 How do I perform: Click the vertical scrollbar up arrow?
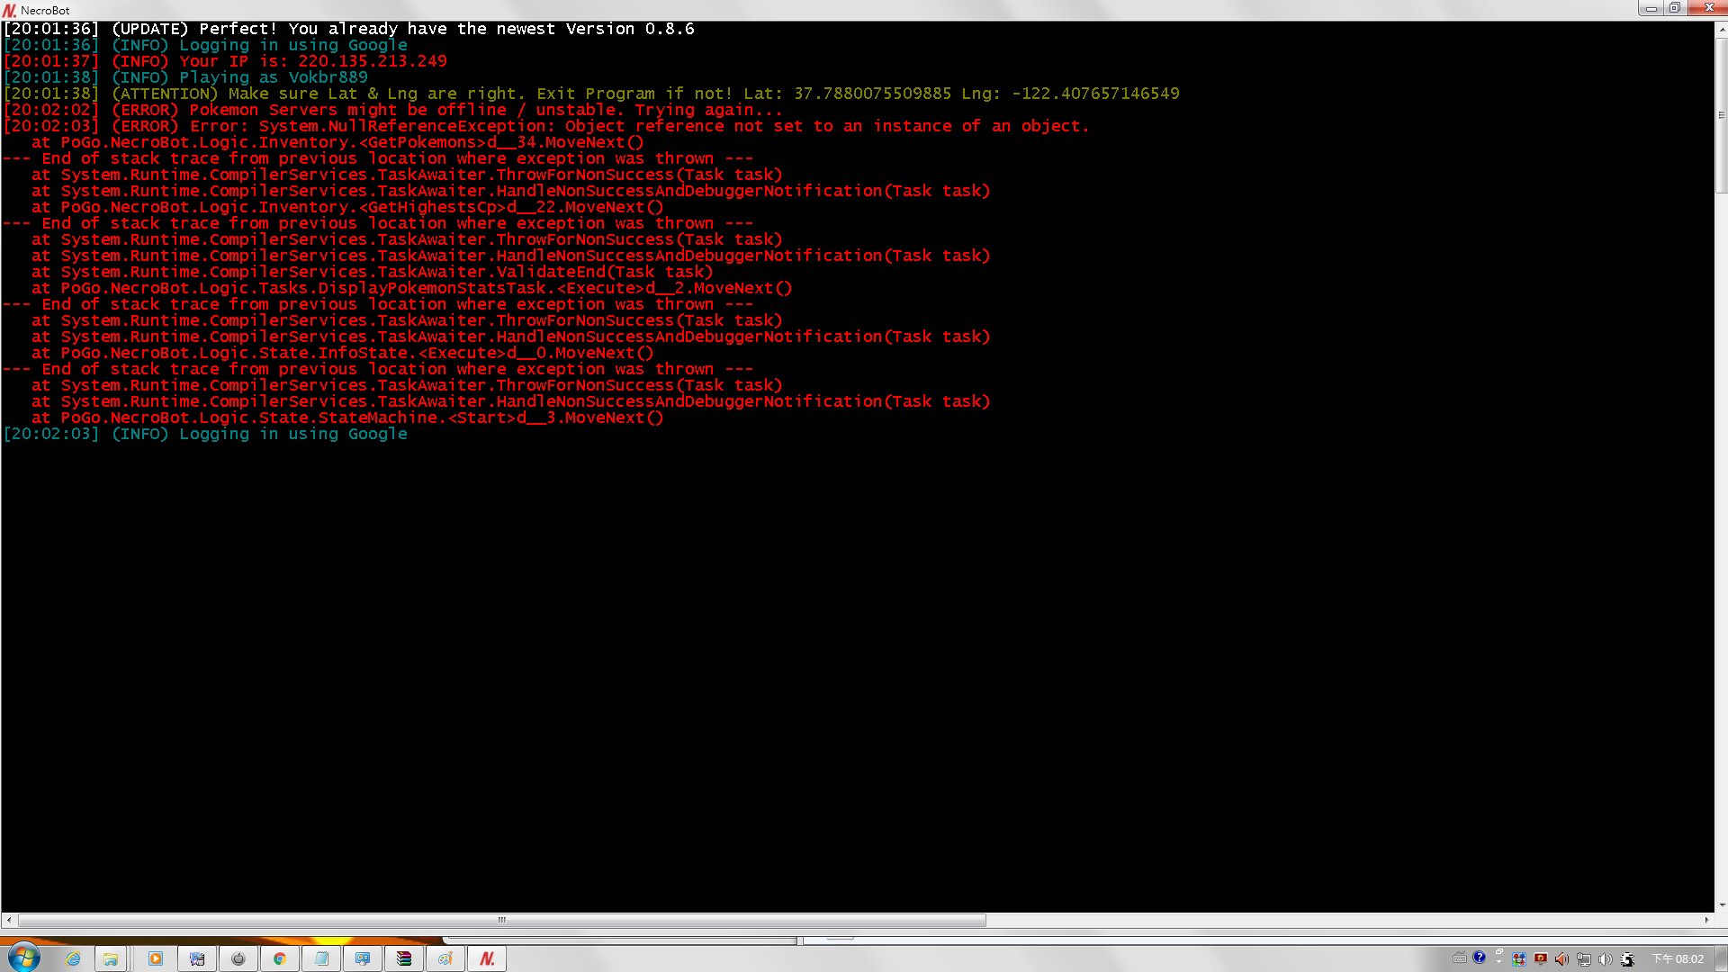1721,29
